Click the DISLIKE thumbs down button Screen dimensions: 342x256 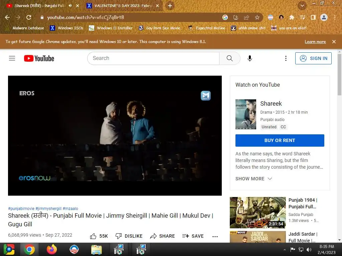[129, 236]
